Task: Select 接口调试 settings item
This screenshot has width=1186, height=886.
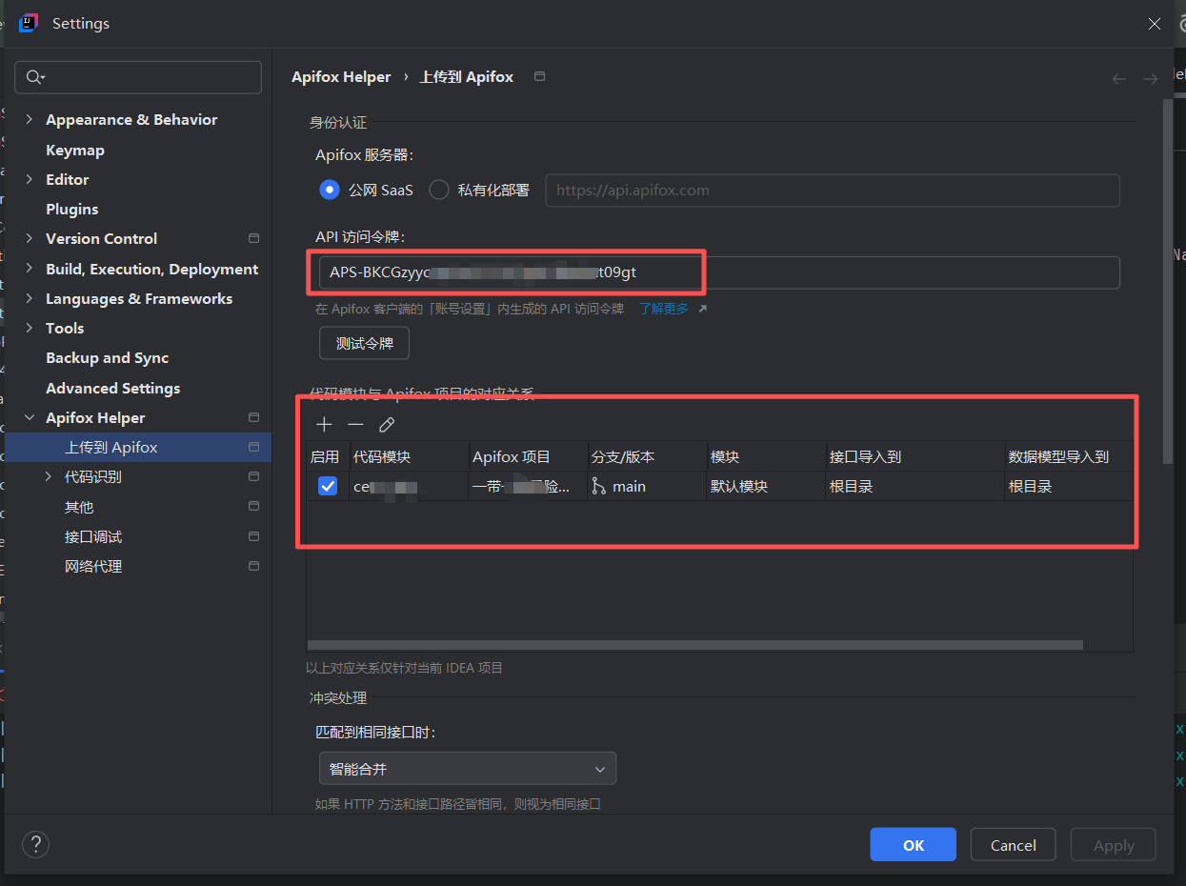Action: [93, 536]
